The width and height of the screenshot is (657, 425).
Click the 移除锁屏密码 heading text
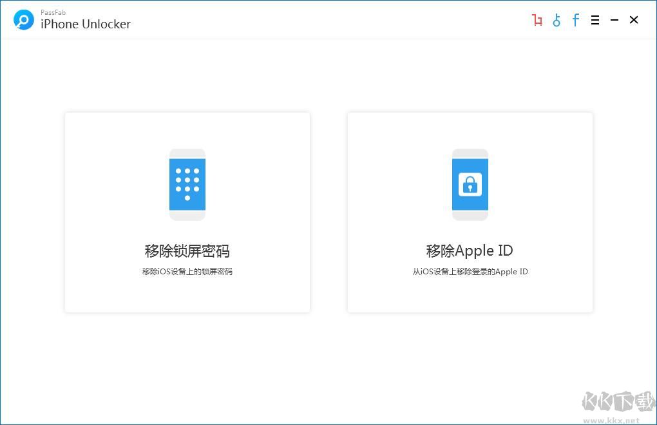(187, 250)
